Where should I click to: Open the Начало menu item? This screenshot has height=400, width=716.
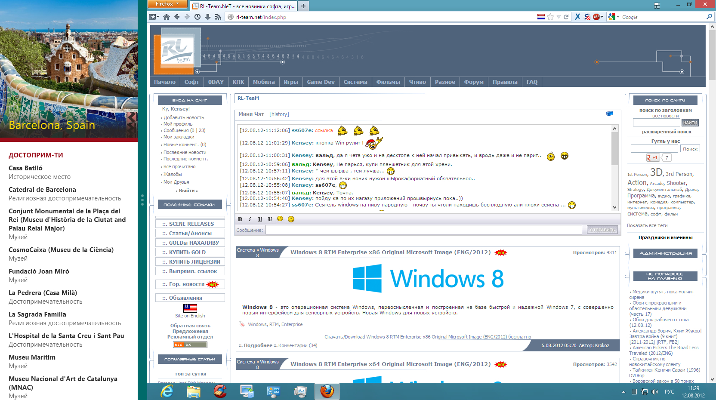165,82
